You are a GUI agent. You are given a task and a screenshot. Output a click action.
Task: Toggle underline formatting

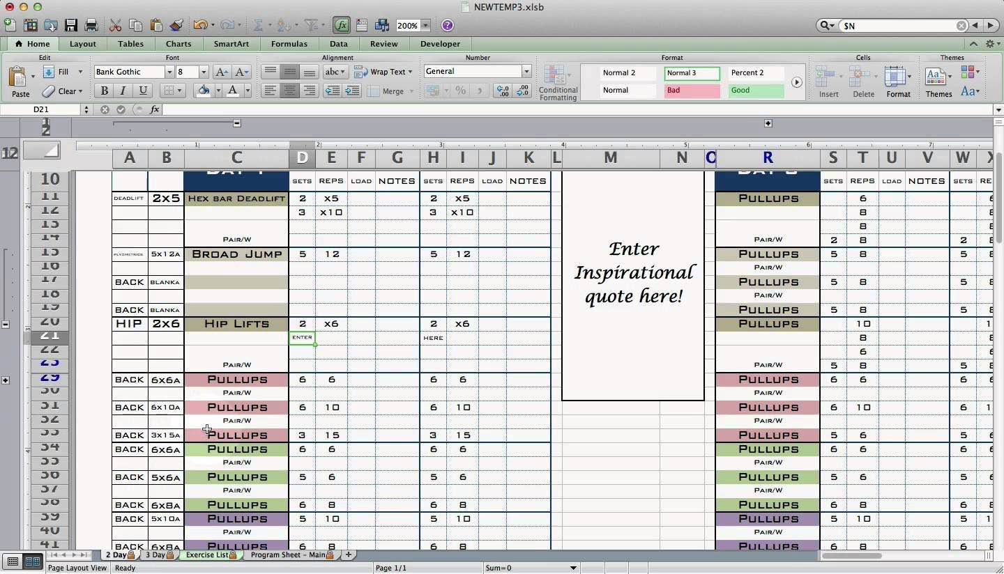142,91
